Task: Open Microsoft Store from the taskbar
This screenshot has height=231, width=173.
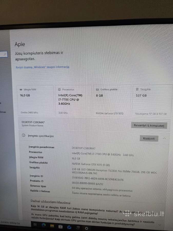Action: 60,227
